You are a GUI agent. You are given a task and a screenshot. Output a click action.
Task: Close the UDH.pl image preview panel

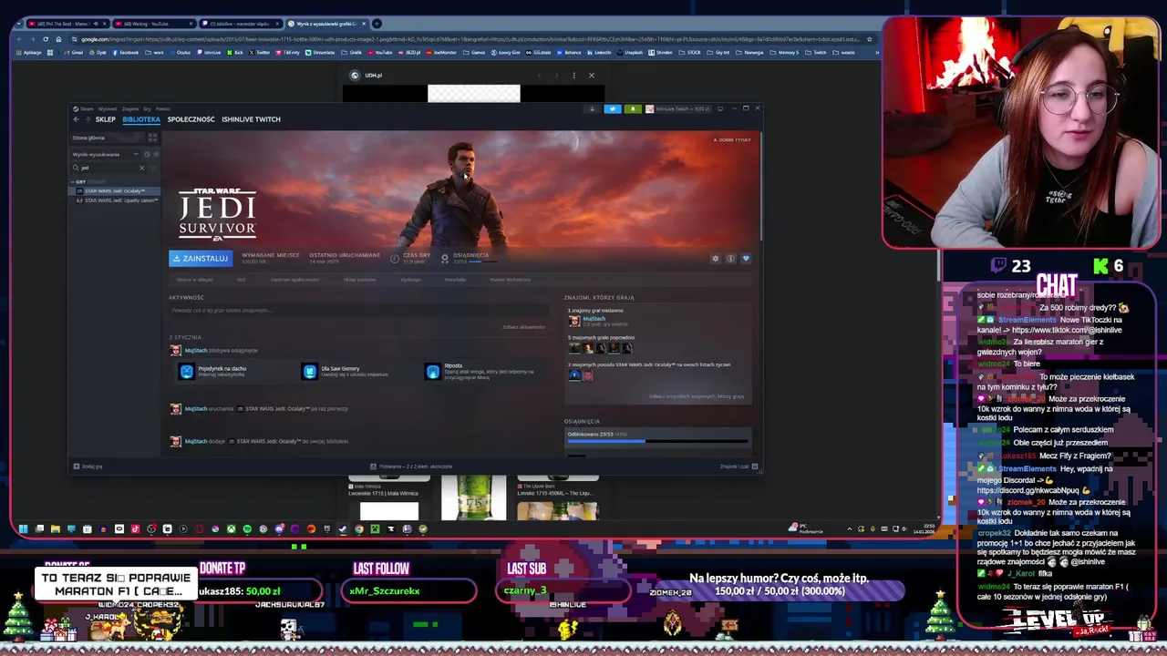coord(591,76)
